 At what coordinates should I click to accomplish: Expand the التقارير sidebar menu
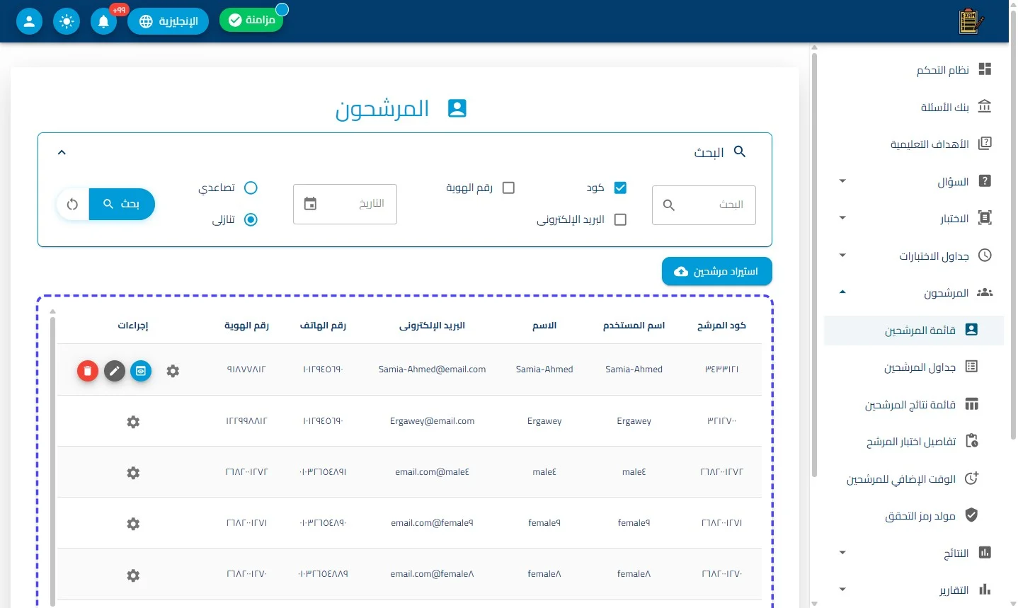coord(842,590)
